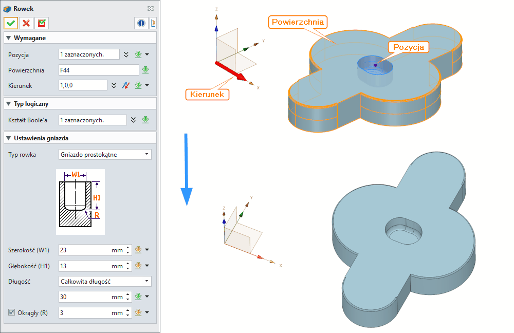
Task: Cancel the command with the red X
Action: (x=26, y=23)
